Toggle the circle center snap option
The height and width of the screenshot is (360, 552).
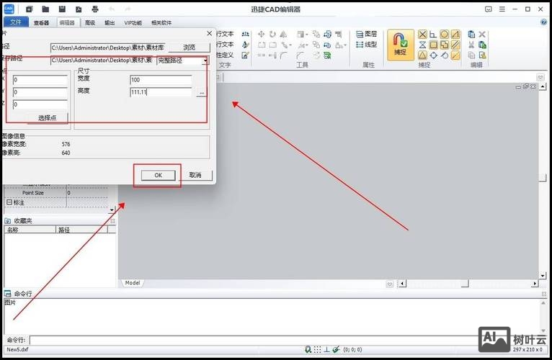pos(445,34)
